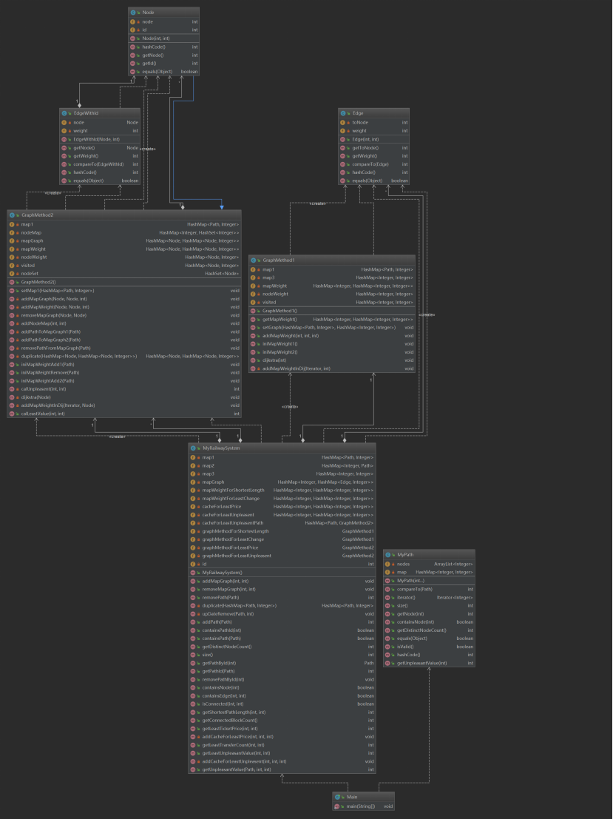This screenshot has height=819, width=613.
Task: Click the field icon beside cacheForLeastUnpleasantPath
Action: (193, 522)
